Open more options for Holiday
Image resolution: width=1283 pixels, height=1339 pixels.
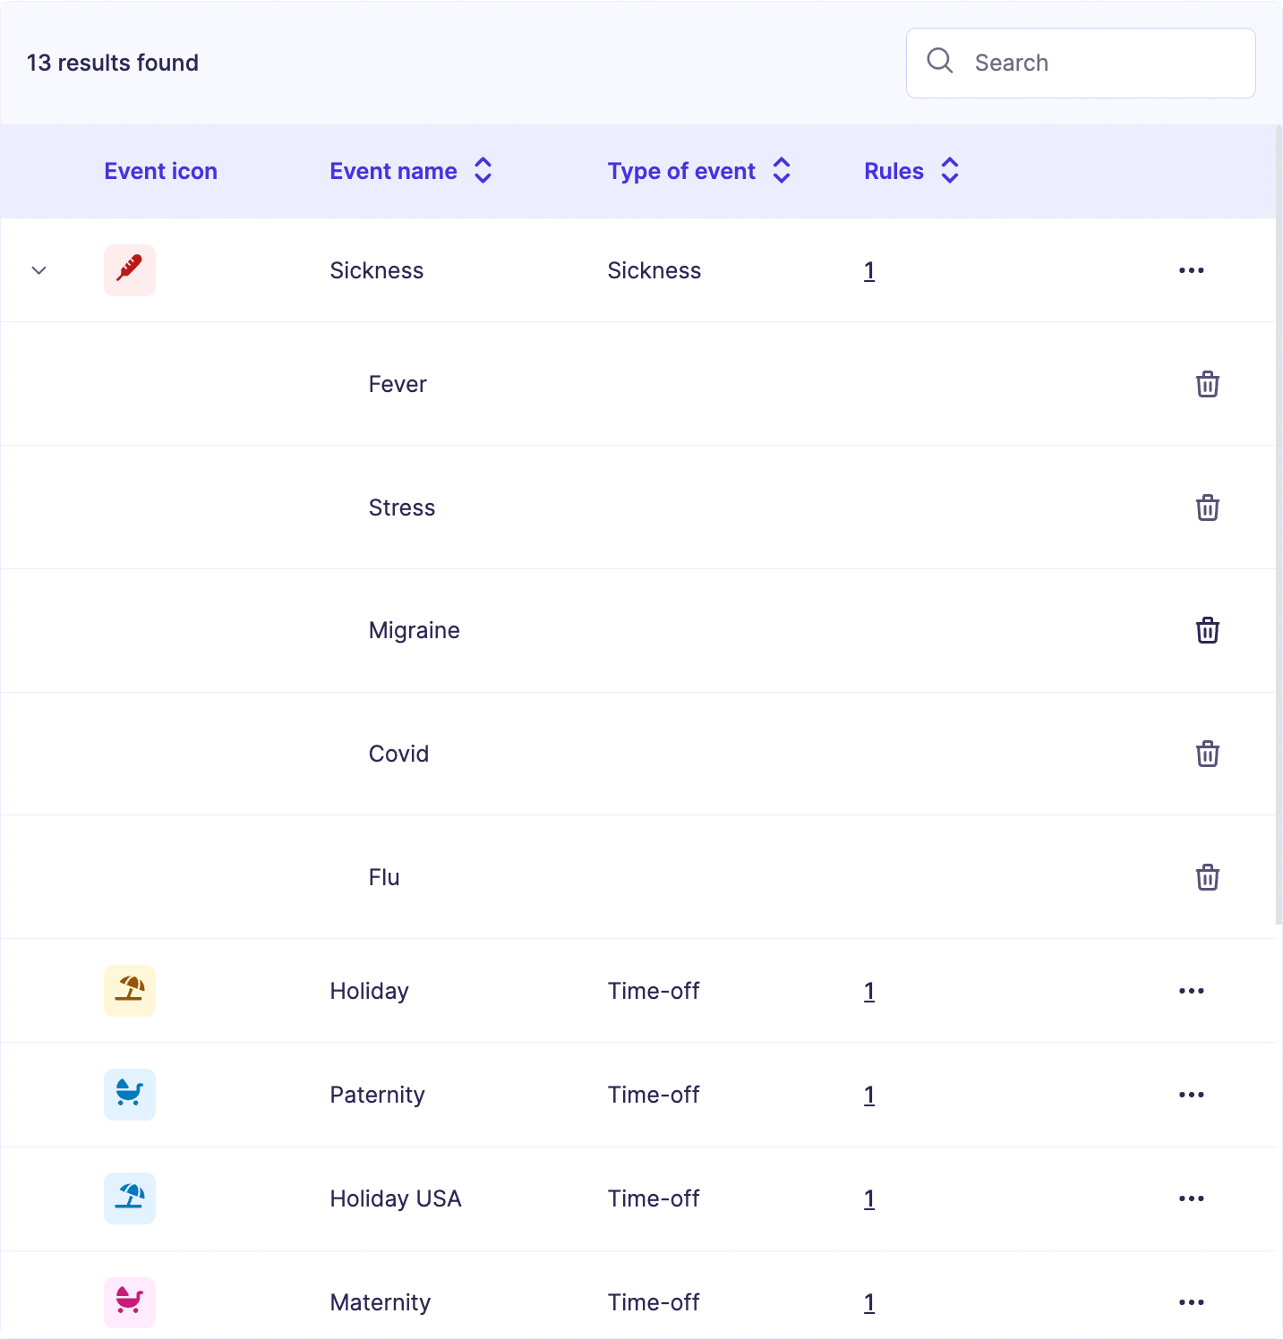click(1191, 991)
